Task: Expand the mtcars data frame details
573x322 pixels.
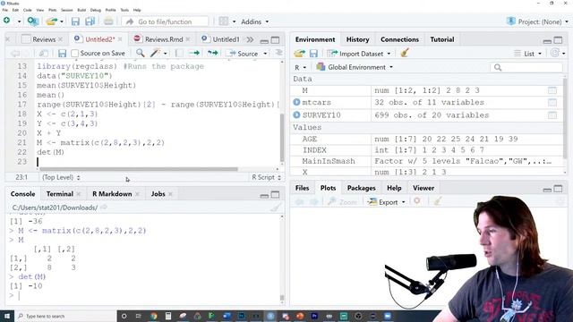Action: (x=296, y=102)
